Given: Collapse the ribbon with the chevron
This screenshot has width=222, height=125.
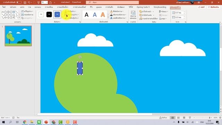Looking at the screenshot, I should point(220,22).
